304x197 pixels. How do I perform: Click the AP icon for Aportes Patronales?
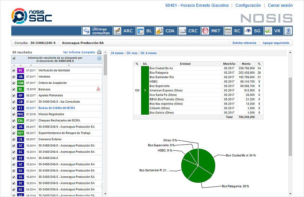click(x=20, y=95)
